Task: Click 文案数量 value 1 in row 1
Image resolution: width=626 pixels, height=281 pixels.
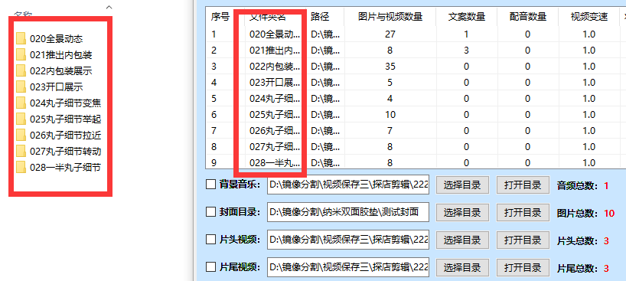Action: pyautogui.click(x=466, y=34)
